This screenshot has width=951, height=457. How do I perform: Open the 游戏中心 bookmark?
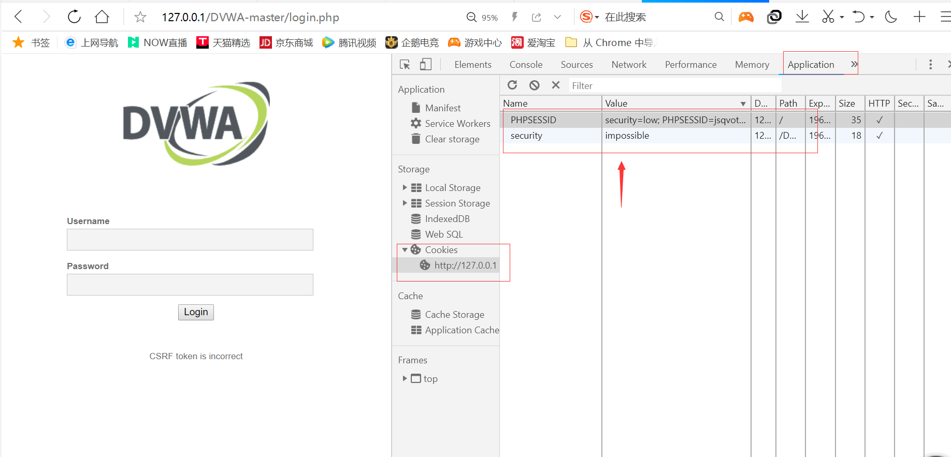tap(475, 42)
